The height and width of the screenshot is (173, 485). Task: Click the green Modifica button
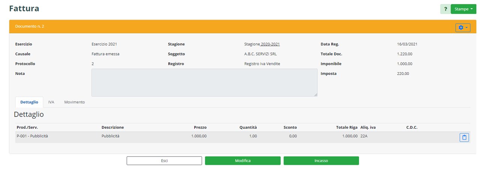(242, 161)
